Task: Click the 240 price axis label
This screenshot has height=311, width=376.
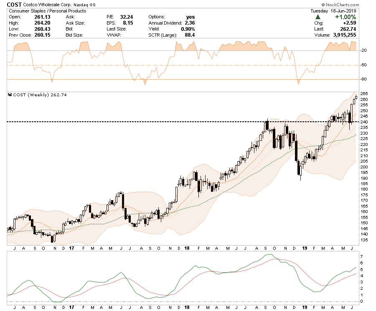Action: click(364, 122)
